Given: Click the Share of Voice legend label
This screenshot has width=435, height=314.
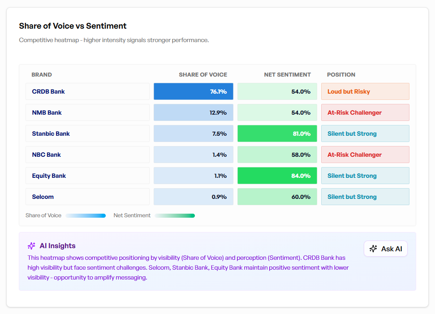Looking at the screenshot, I should [43, 215].
